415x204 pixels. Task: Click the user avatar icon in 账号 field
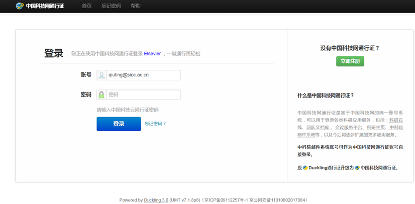[x=101, y=75]
